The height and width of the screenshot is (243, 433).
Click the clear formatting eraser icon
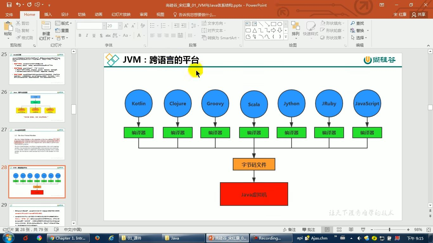(143, 26)
